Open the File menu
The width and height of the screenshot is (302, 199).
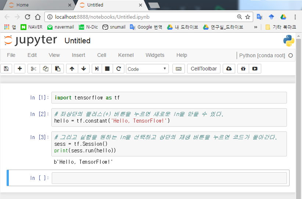click(11, 55)
